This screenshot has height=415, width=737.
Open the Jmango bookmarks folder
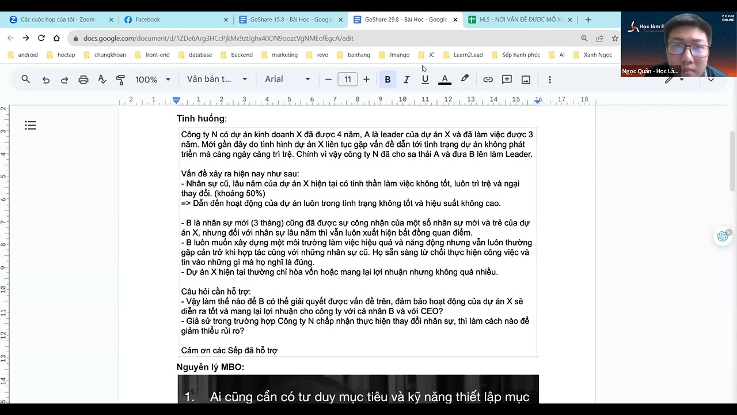[x=394, y=55]
